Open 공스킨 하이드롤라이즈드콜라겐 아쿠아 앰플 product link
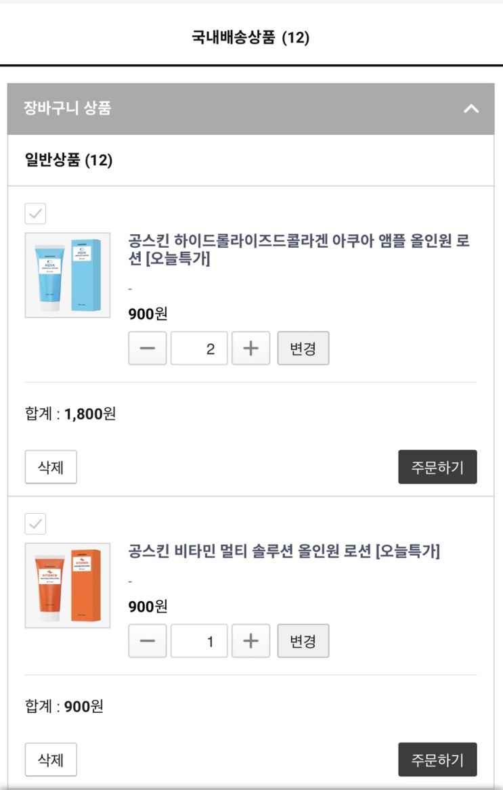The height and width of the screenshot is (790, 503). point(299,249)
